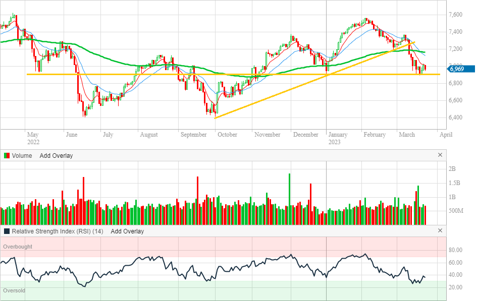This screenshot has height=301, width=477.
Task: Select the Oversold zone label
Action: 14,291
